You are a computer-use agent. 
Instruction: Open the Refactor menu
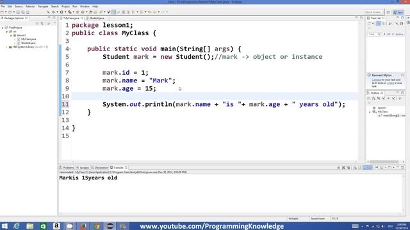(30, 6)
